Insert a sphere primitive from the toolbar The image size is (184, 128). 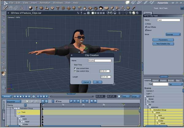click(31, 8)
